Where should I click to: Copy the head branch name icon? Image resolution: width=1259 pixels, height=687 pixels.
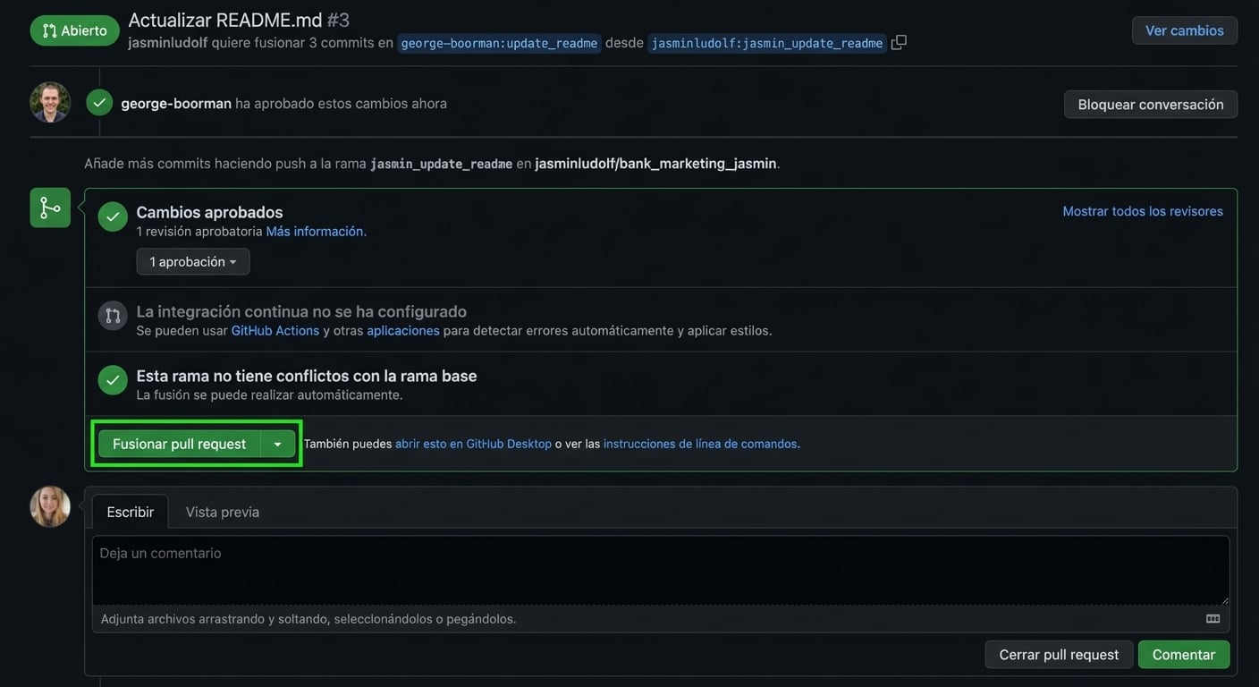click(x=899, y=43)
